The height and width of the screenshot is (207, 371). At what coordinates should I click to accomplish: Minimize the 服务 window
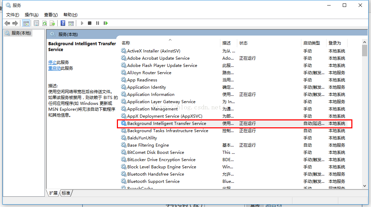pyautogui.click(x=329, y=5)
